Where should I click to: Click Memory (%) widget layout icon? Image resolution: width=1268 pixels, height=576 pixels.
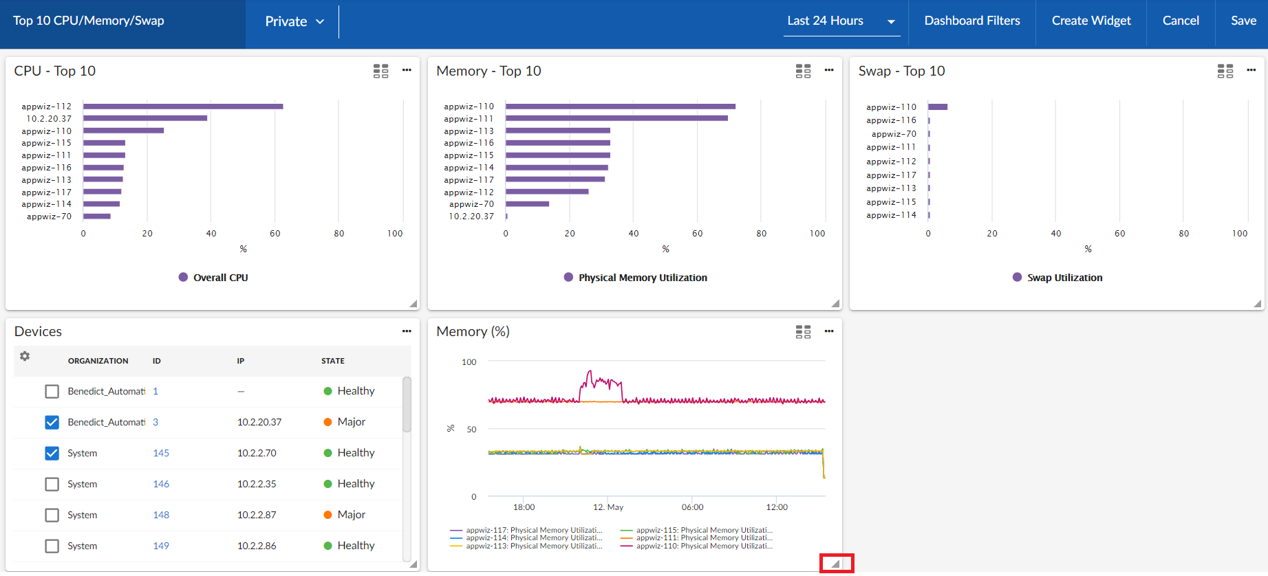[803, 332]
